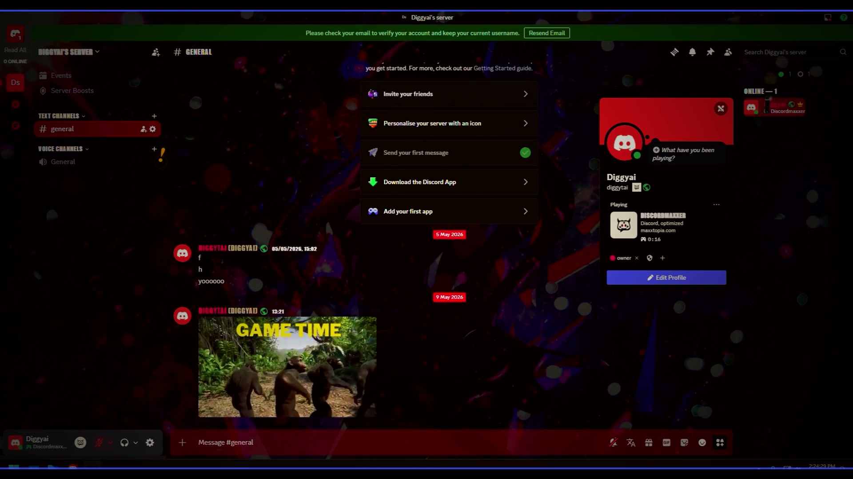Open the Getting Started guide link
This screenshot has width=853, height=479.
click(x=502, y=68)
